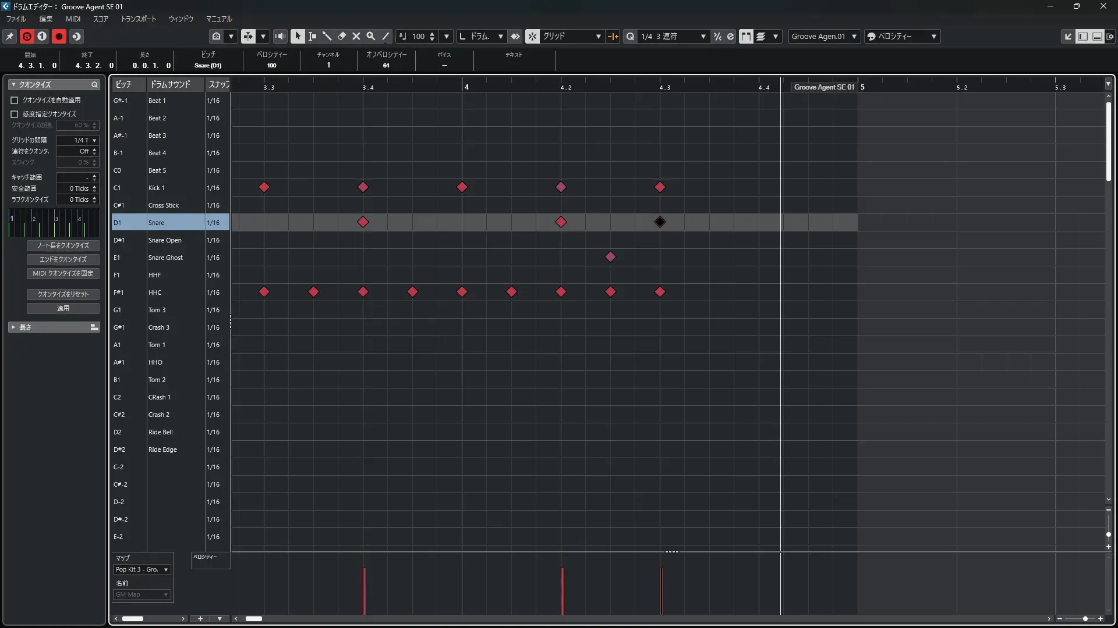Select the Drumstick tool
This screenshot has height=628, width=1118.
327,36
